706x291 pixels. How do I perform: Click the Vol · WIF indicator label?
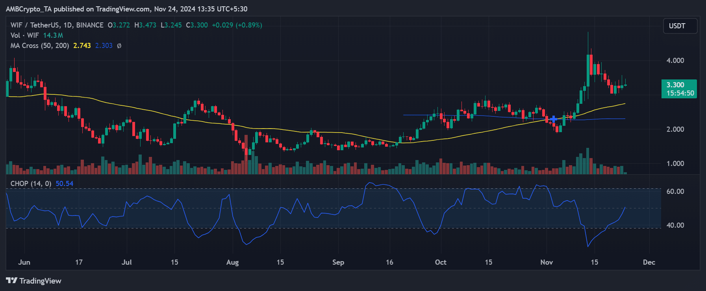(x=25, y=35)
